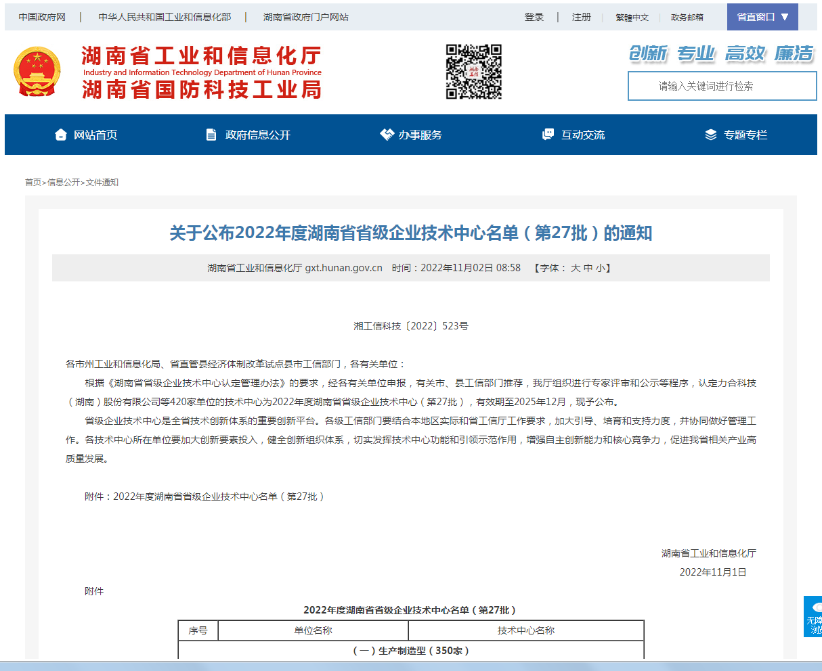
Task: Open the blue accessibility floating widget (无障碍浏览)
Action: (813, 616)
